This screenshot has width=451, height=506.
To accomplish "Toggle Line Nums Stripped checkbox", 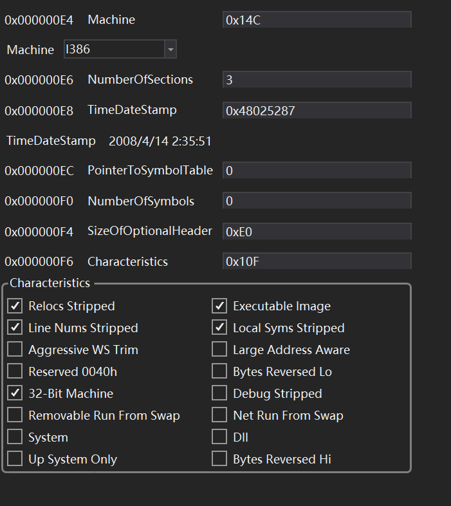I will coord(15,328).
